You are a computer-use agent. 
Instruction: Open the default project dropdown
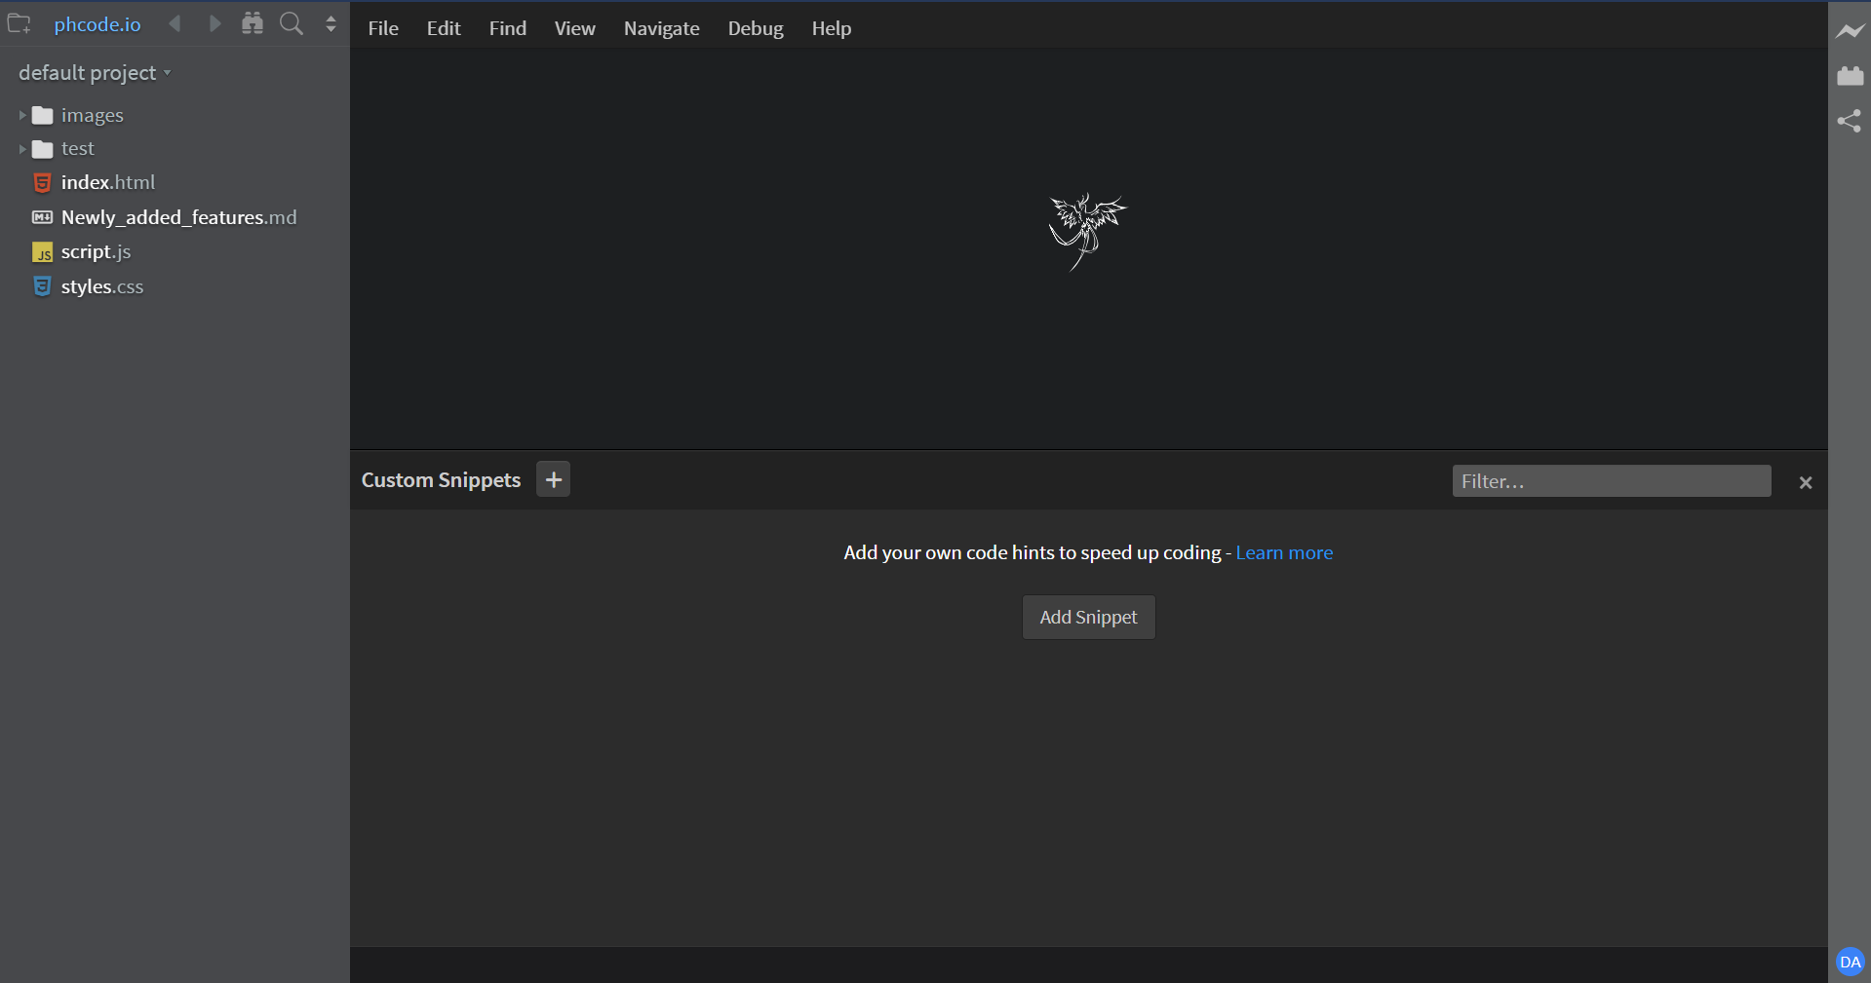[x=93, y=72]
